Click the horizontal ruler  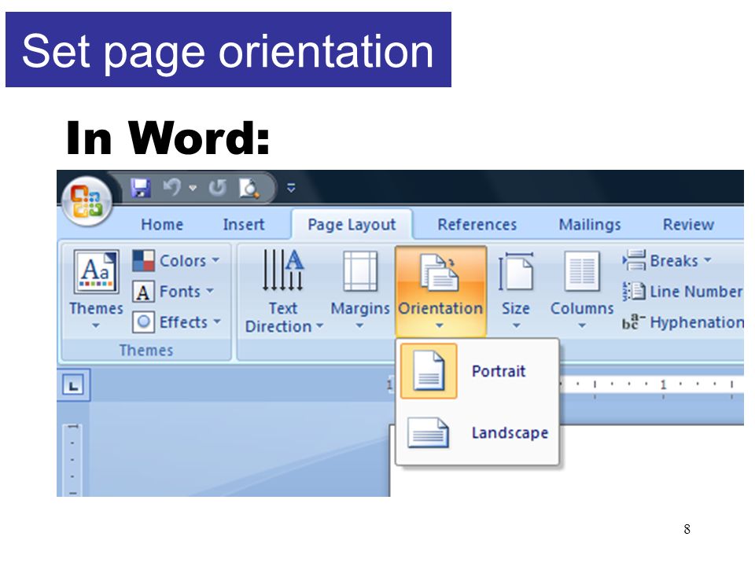(651, 384)
